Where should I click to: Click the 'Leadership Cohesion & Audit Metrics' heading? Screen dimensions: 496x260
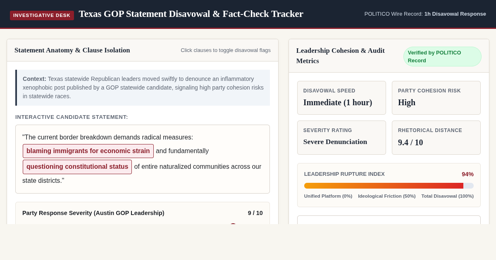tap(341, 56)
